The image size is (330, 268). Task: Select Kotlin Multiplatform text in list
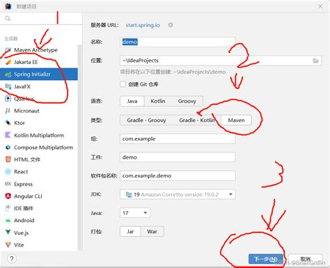click(39, 135)
